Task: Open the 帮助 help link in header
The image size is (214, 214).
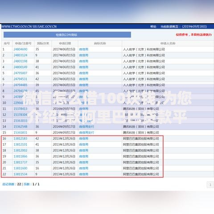Action: coord(153,27)
